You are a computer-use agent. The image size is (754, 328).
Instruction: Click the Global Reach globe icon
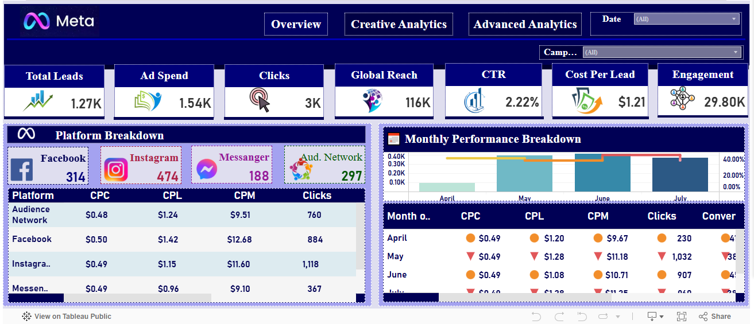(x=373, y=101)
